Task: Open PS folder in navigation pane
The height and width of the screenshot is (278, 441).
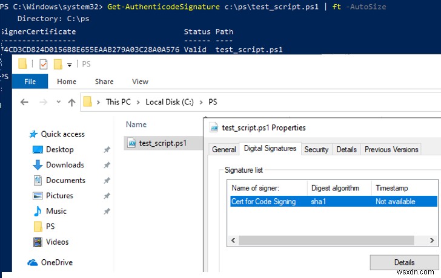Action: [50, 227]
